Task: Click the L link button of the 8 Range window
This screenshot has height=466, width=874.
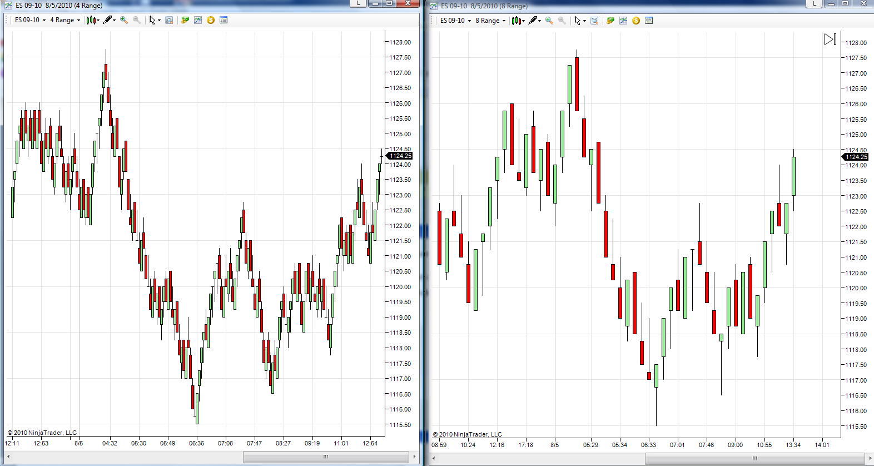Action: click(815, 3)
